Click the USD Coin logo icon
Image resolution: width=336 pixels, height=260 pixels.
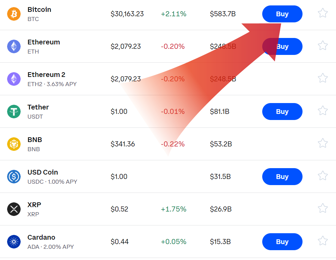(x=14, y=177)
